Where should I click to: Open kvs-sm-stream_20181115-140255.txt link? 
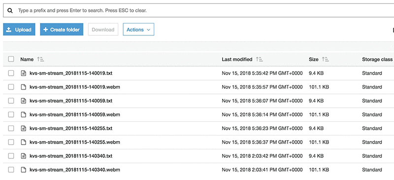point(71,128)
